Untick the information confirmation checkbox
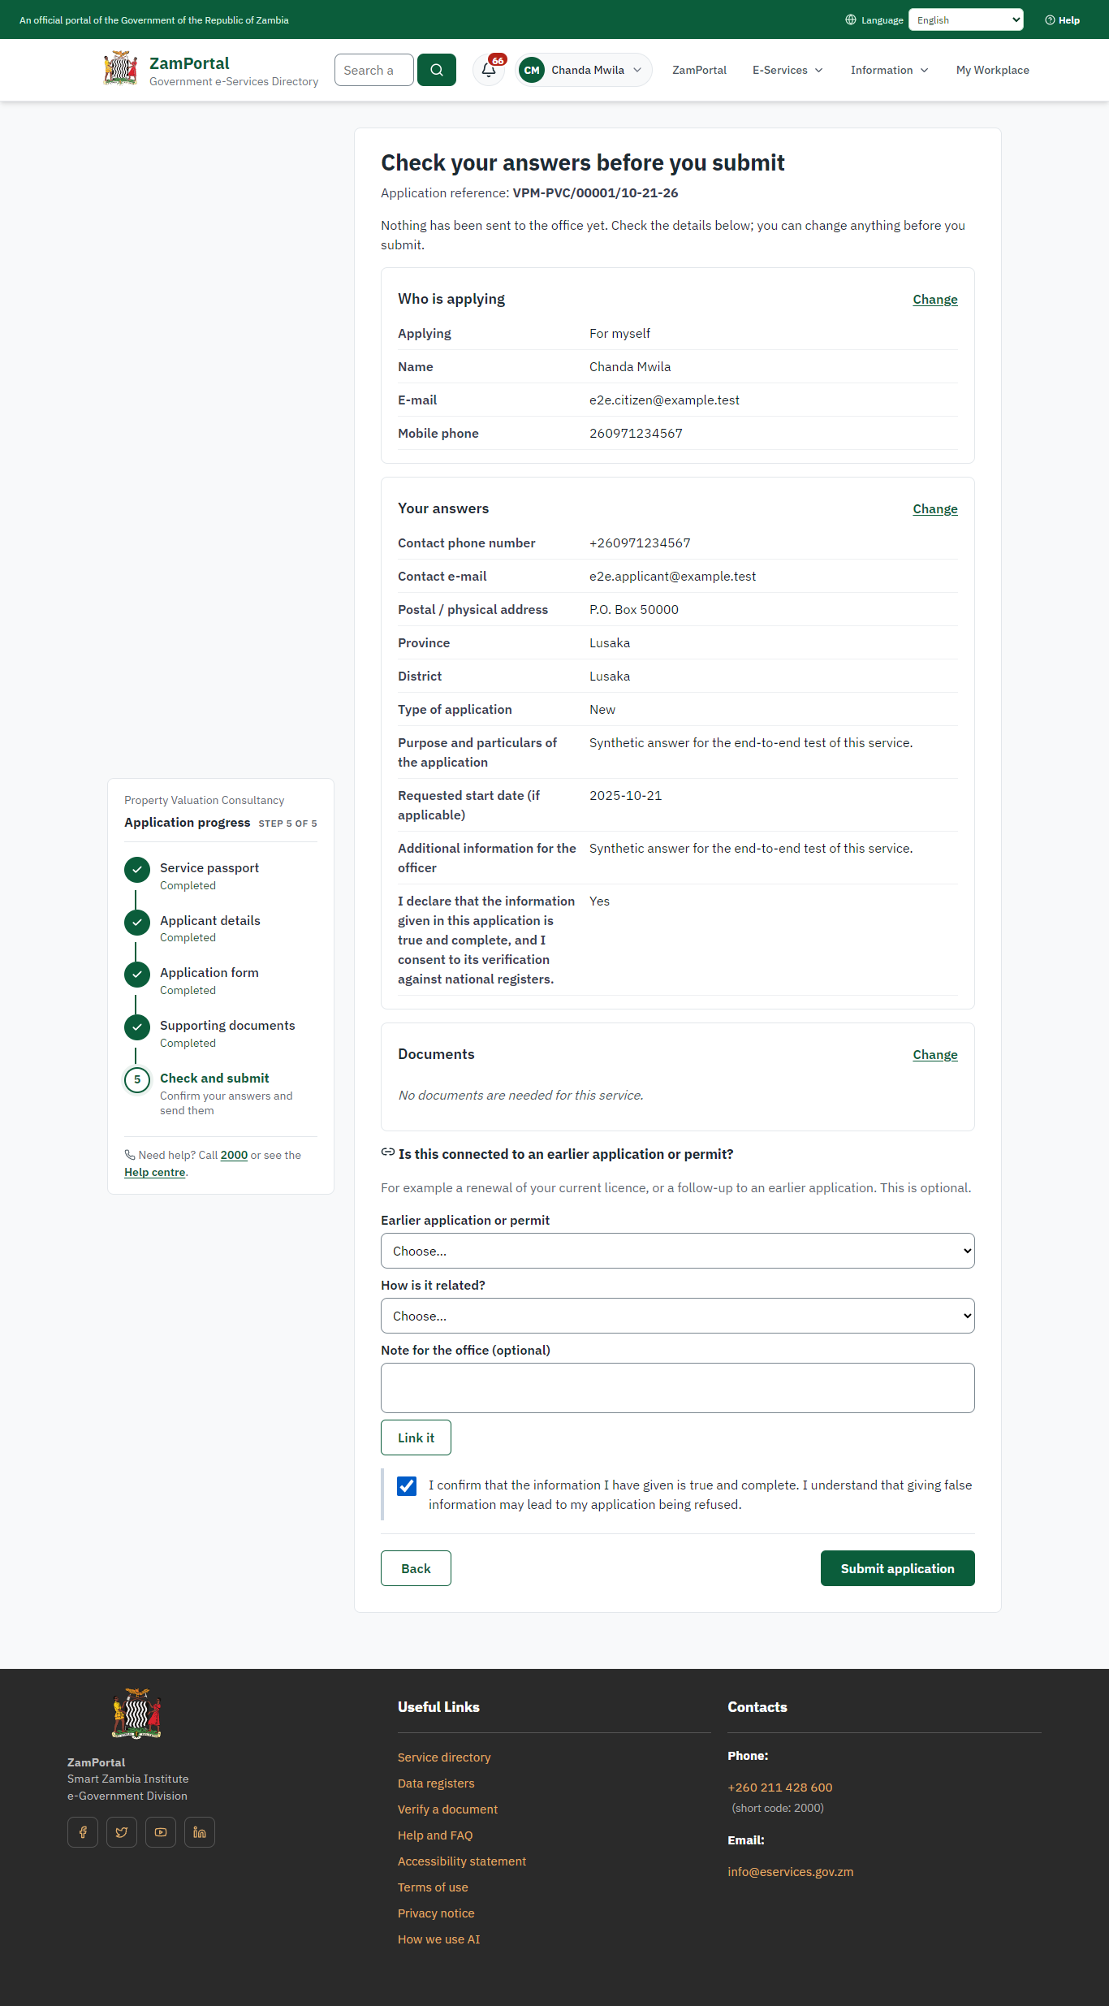The height and width of the screenshot is (2006, 1109). point(407,1486)
